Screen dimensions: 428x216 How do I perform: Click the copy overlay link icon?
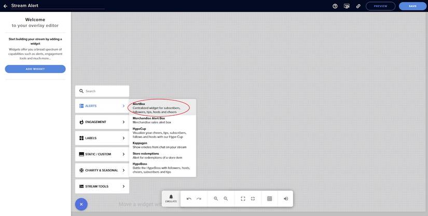click(x=358, y=6)
